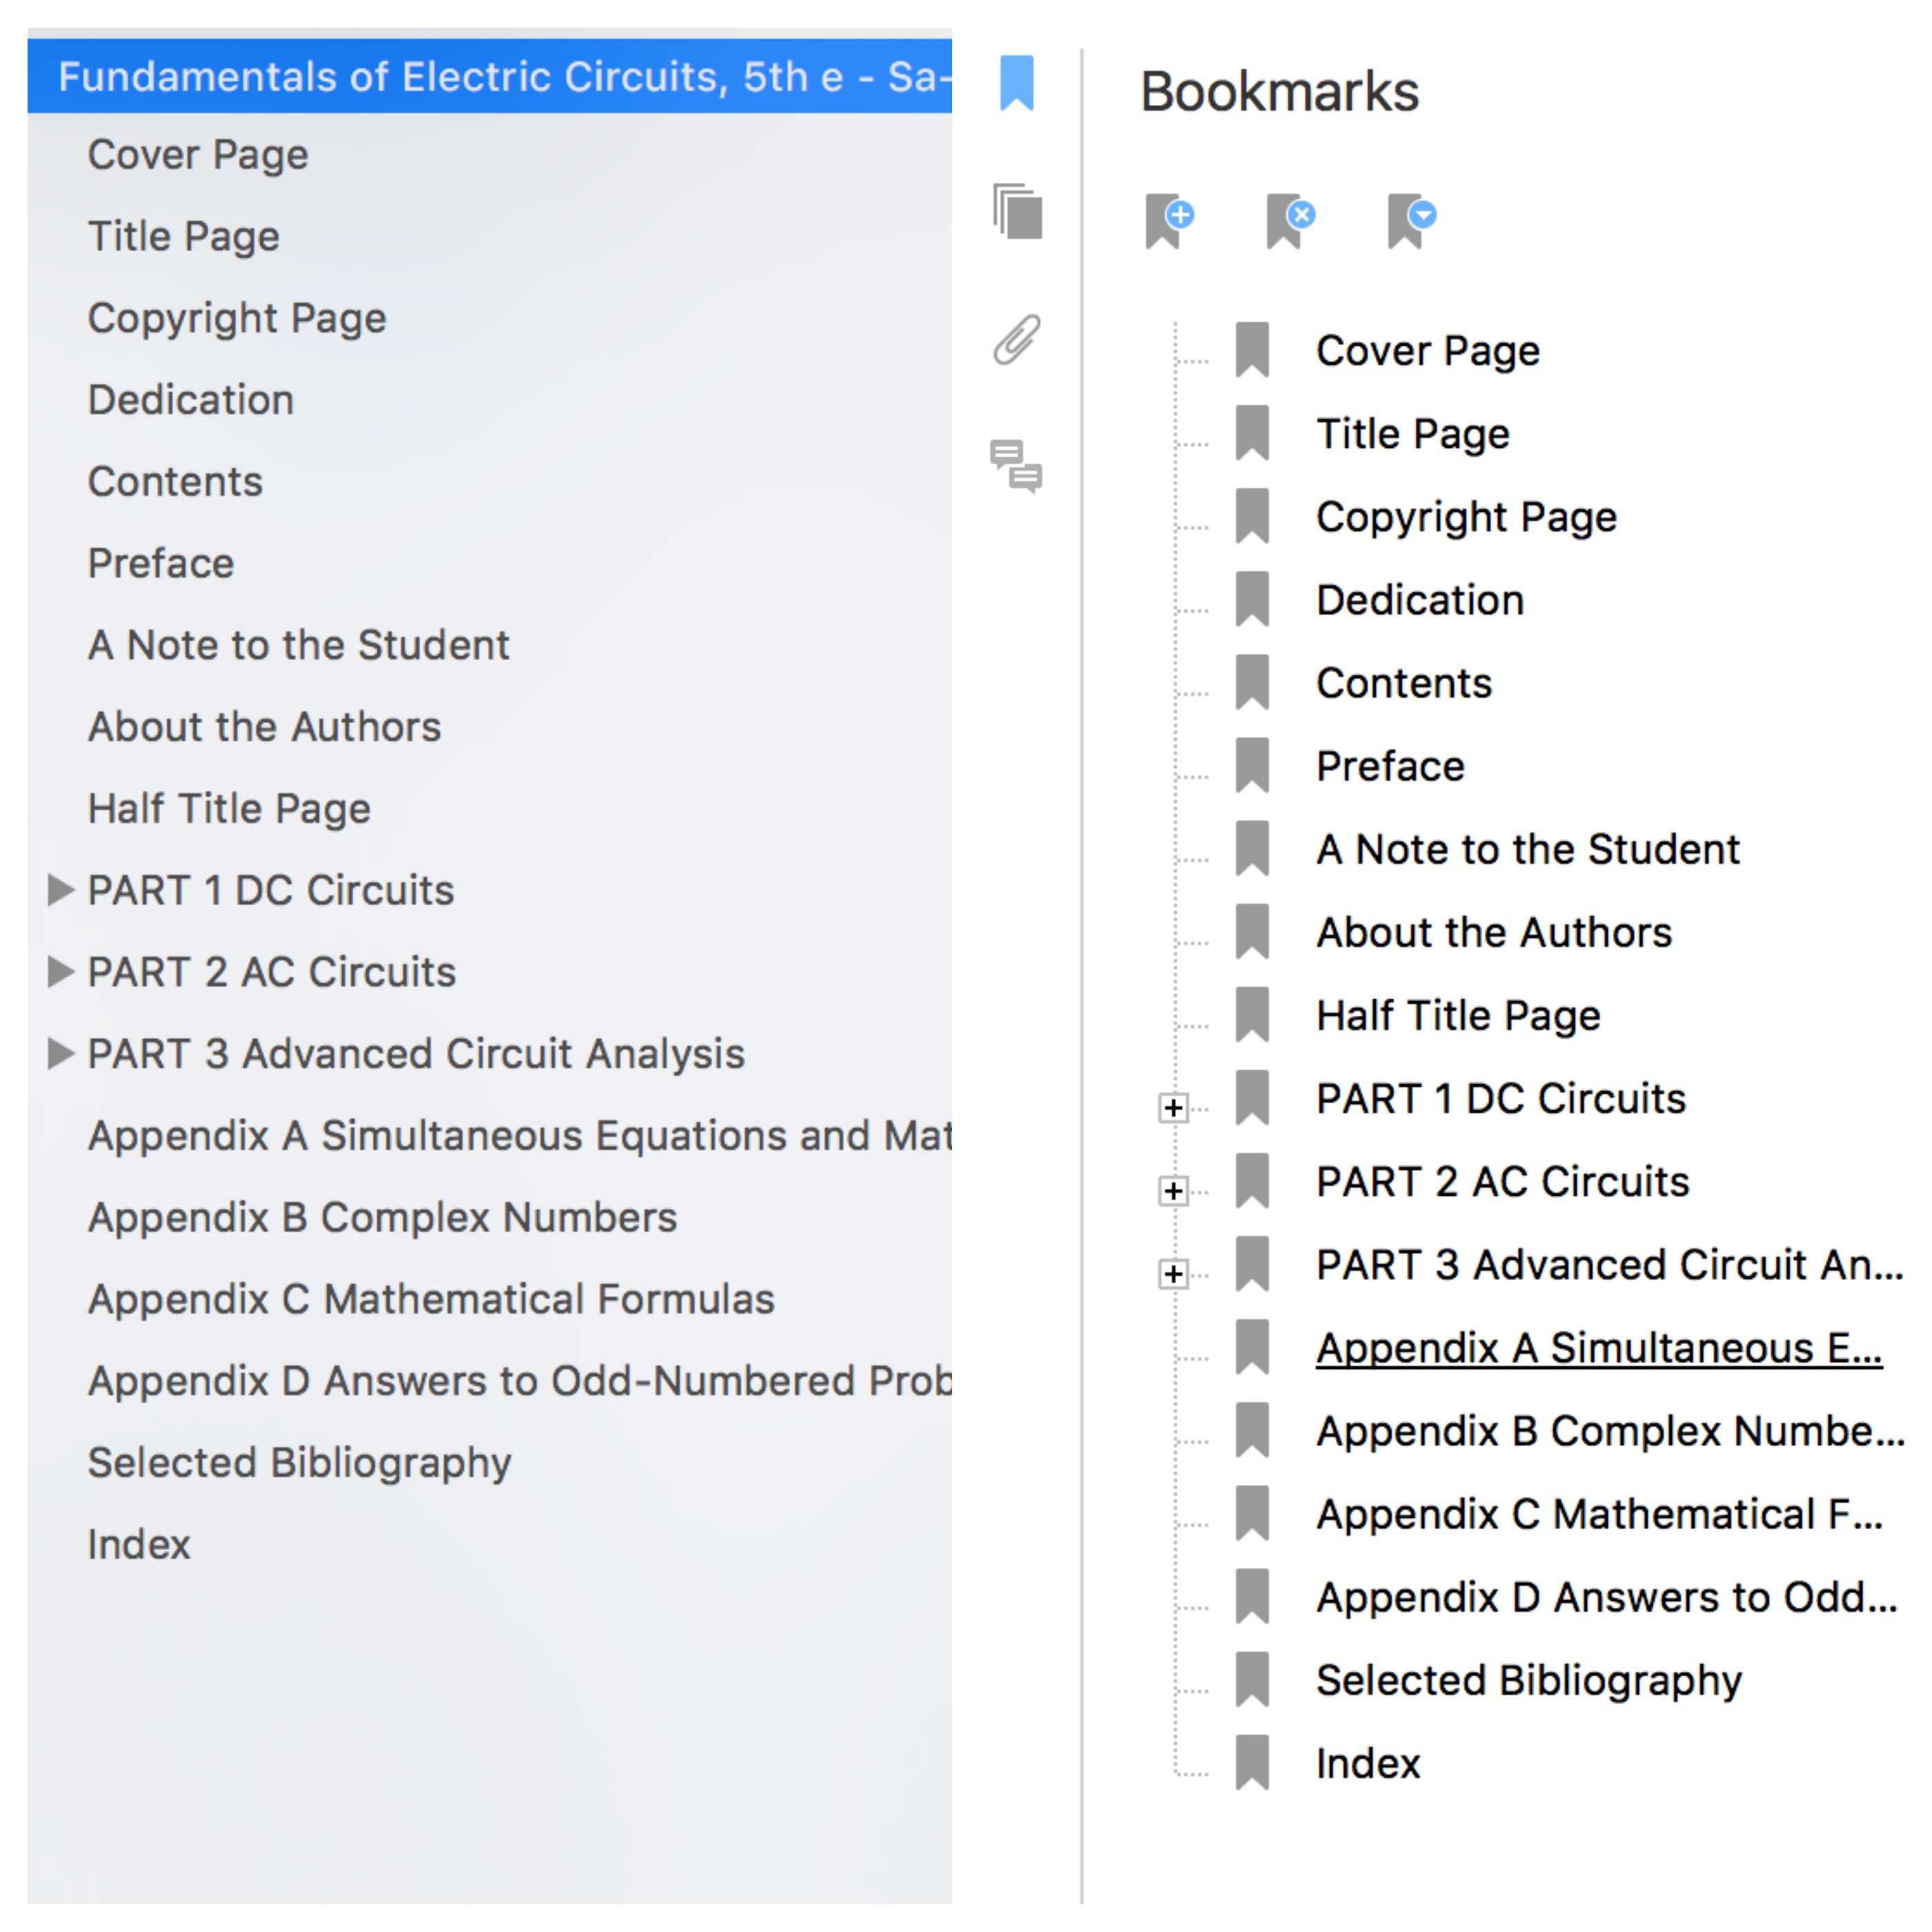
Task: Click bookmark icon beside Copyright Page
Action: 1252,516
